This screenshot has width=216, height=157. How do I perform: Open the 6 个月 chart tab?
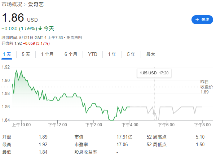[71, 54]
